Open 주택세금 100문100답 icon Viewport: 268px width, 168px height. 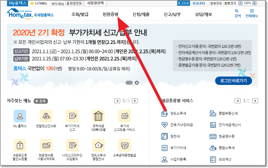click(x=98, y=116)
